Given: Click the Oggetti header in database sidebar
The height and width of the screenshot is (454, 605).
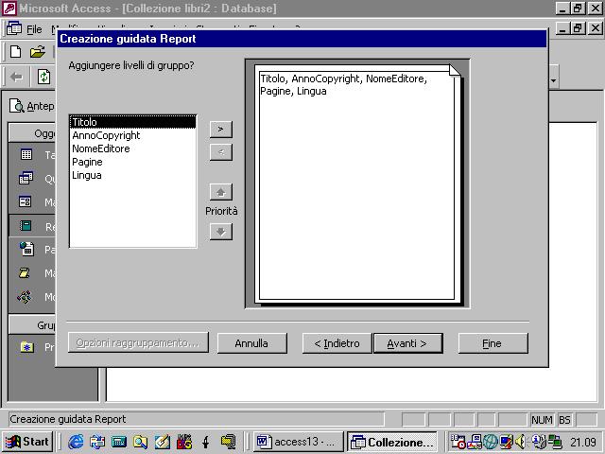Looking at the screenshot, I should click(x=32, y=133).
